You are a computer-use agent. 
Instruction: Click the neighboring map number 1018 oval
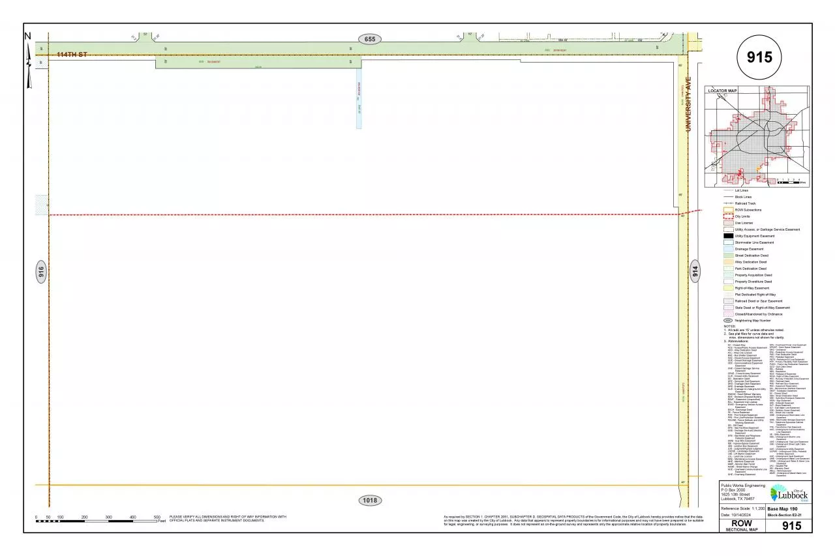370,501
